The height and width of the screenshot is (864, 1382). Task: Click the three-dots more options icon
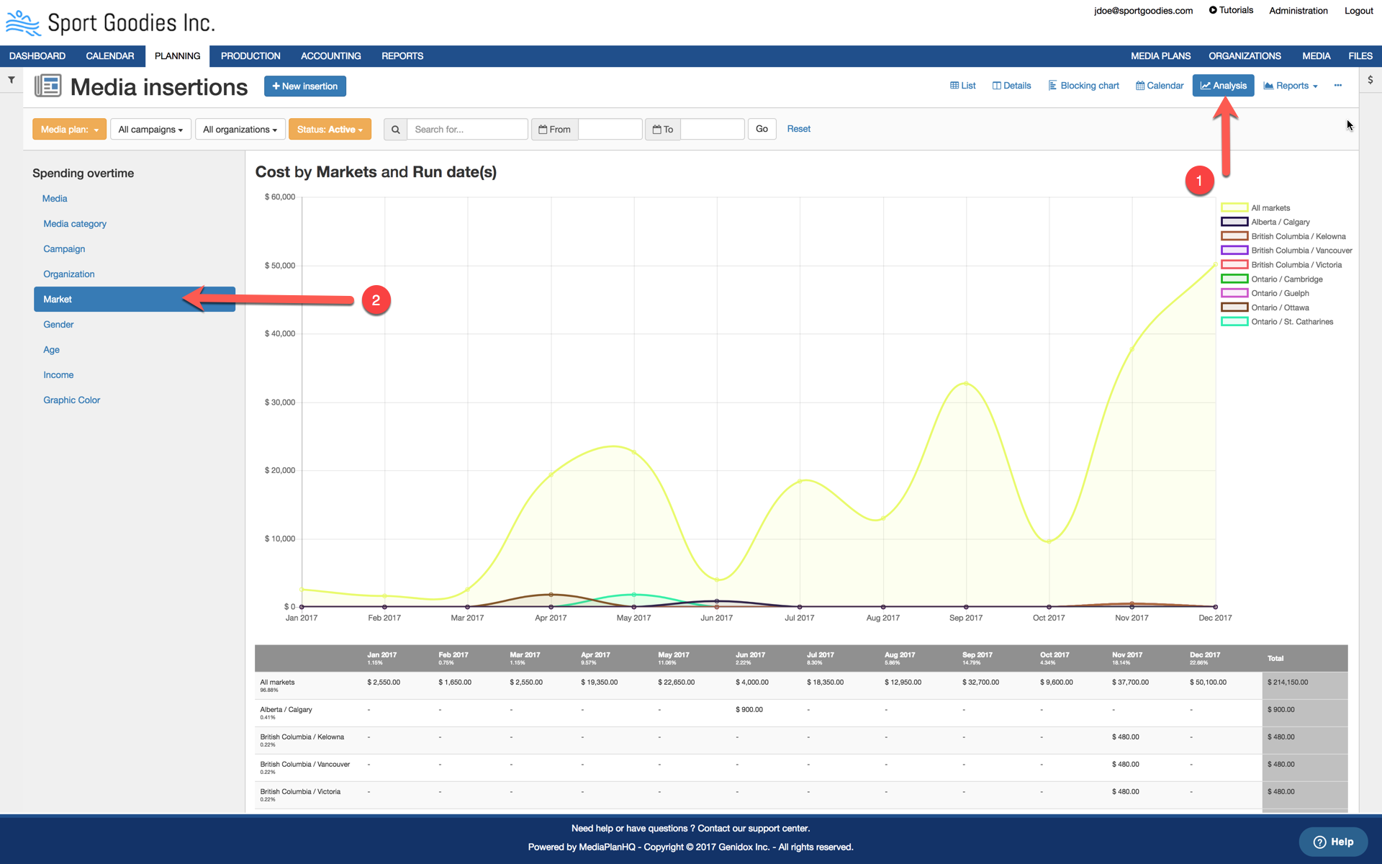click(x=1337, y=86)
